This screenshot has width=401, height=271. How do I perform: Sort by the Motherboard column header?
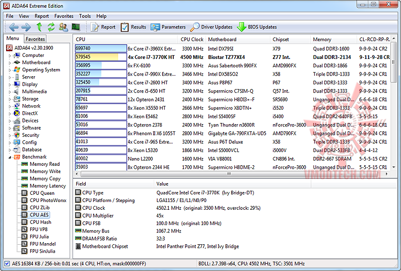238,40
